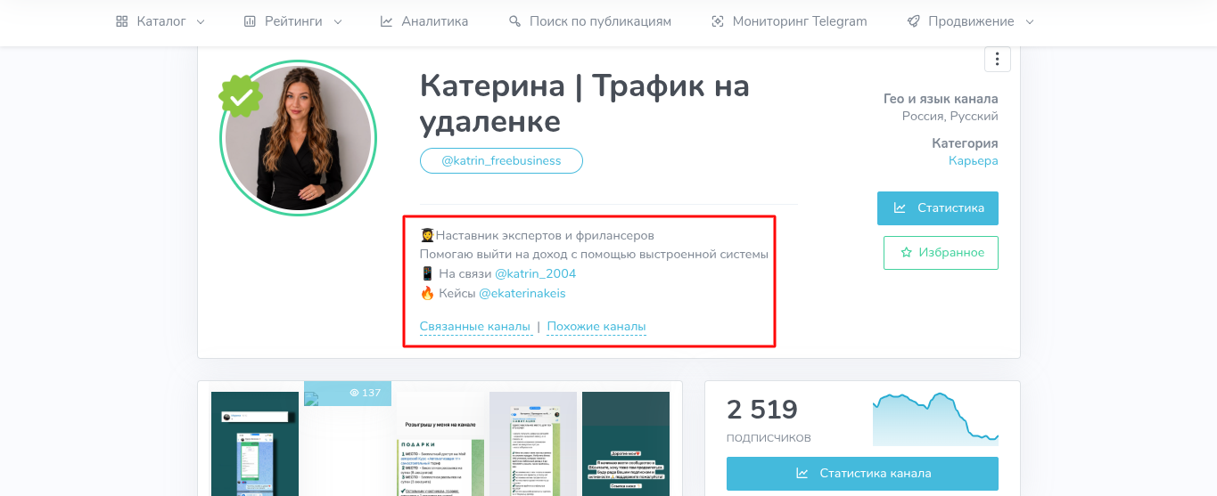Click the subscribers trend sparkline chart
Image resolution: width=1217 pixels, height=496 pixels.
click(x=935, y=419)
